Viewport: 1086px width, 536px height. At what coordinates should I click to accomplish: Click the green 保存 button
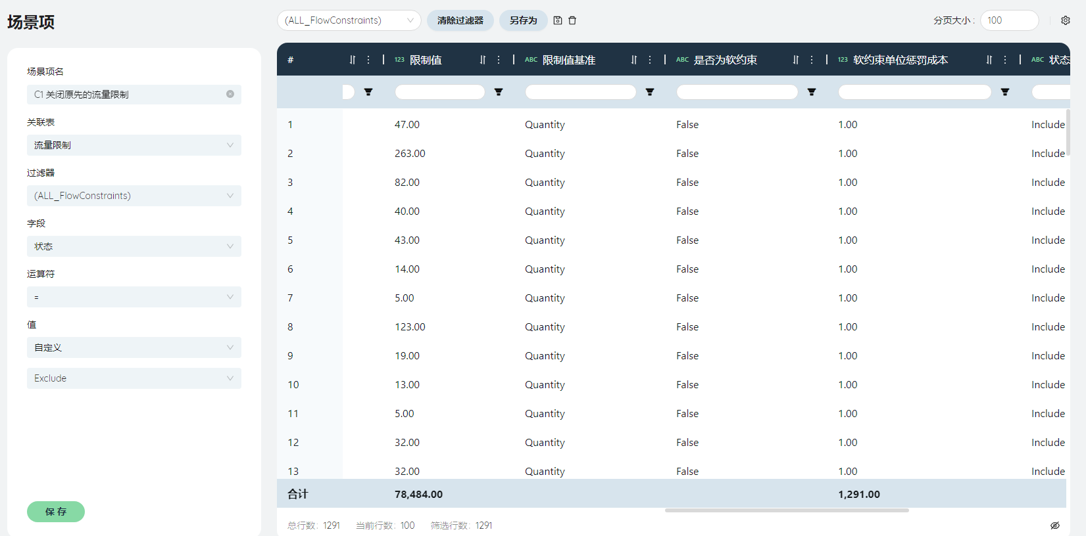pos(56,512)
